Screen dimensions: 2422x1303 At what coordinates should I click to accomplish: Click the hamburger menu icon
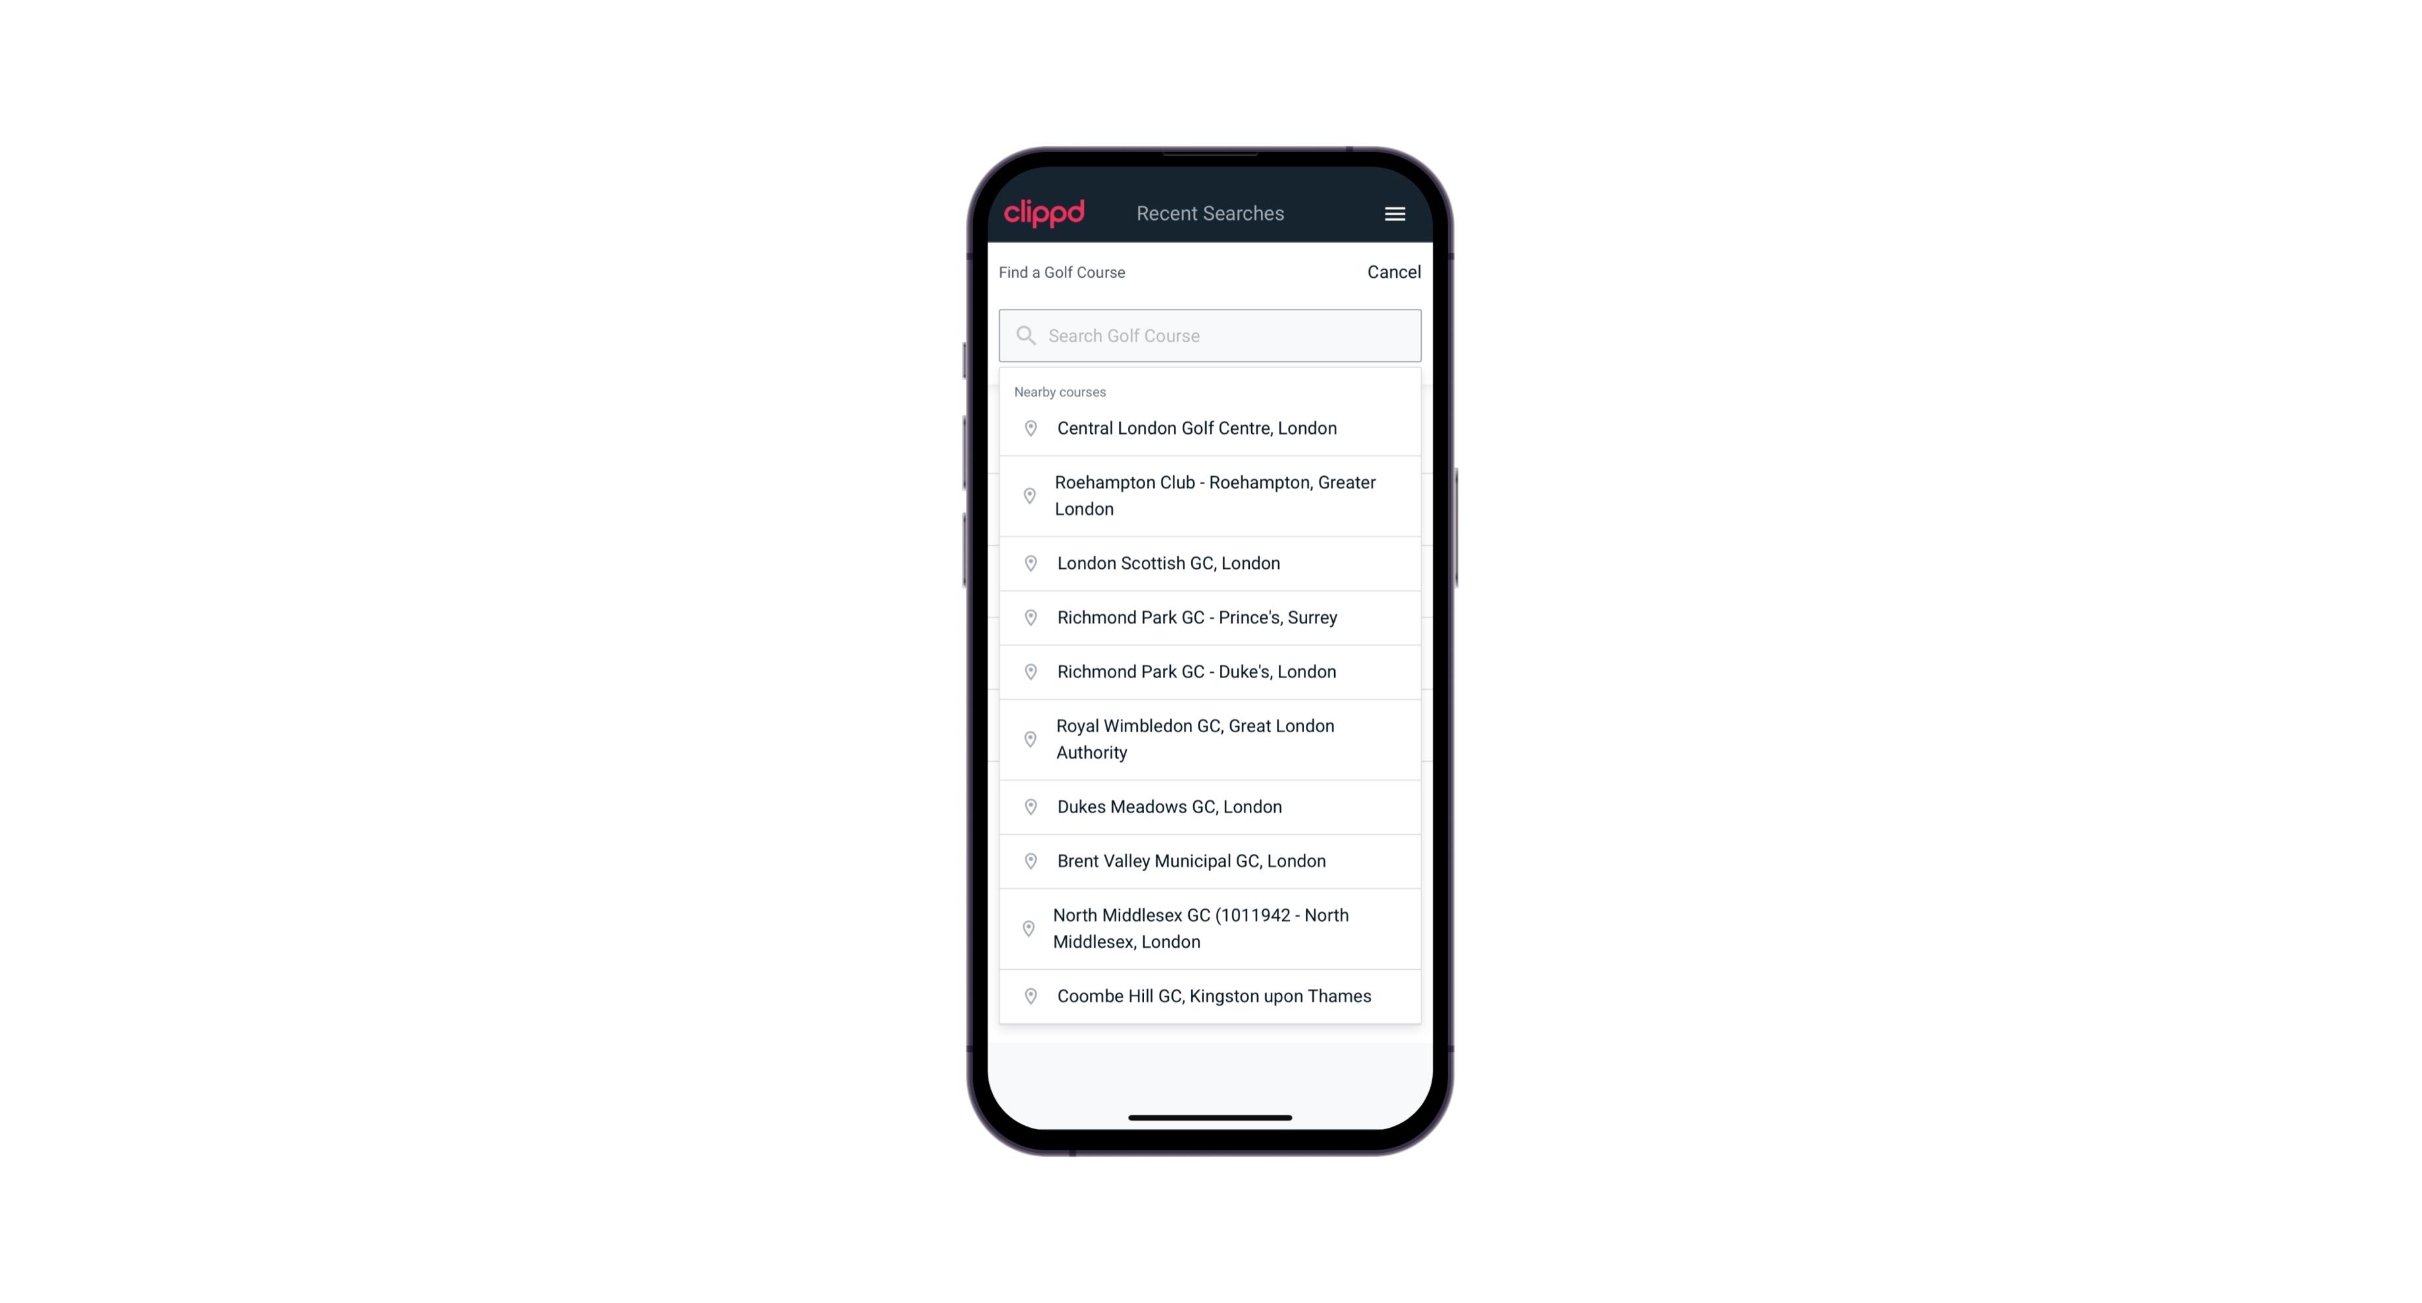[1395, 213]
